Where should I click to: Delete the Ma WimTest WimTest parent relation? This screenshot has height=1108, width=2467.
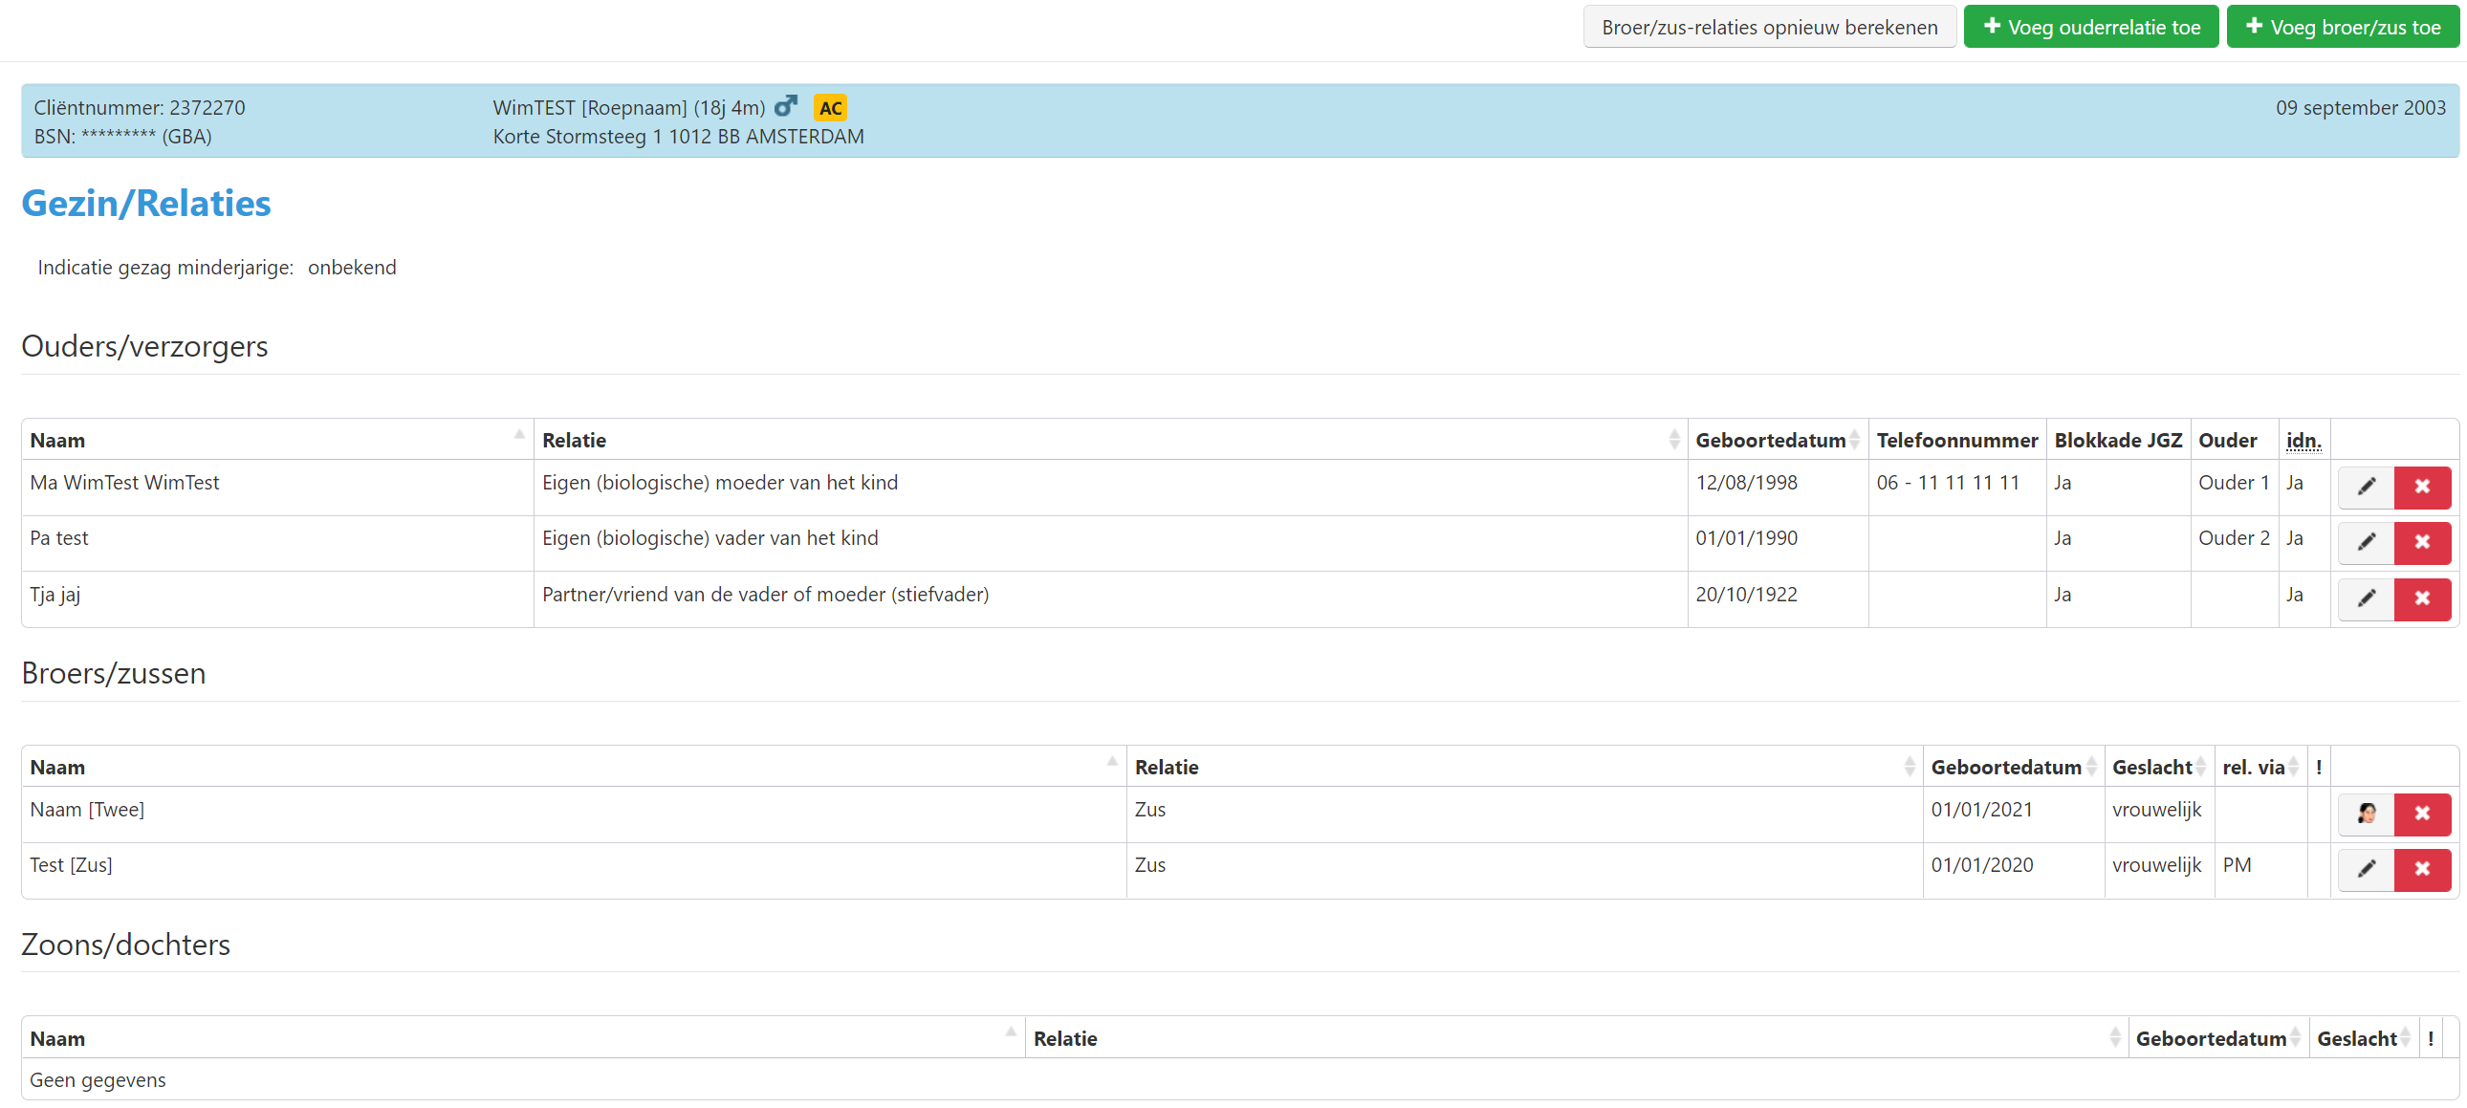2422,487
